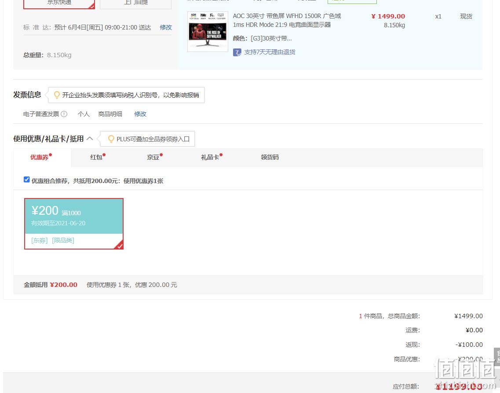500x393 pixels.
Task: Click the 返现 -¥100.00 value
Action: click(x=469, y=345)
